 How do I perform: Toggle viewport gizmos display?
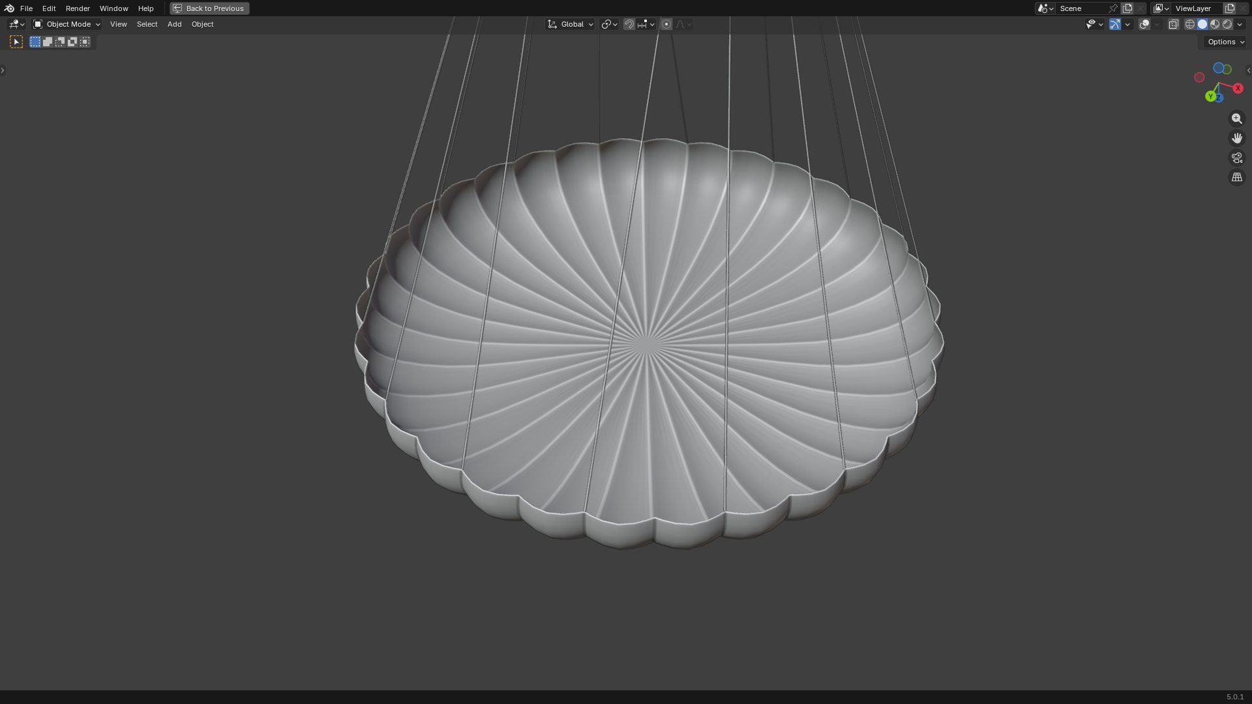1115,24
